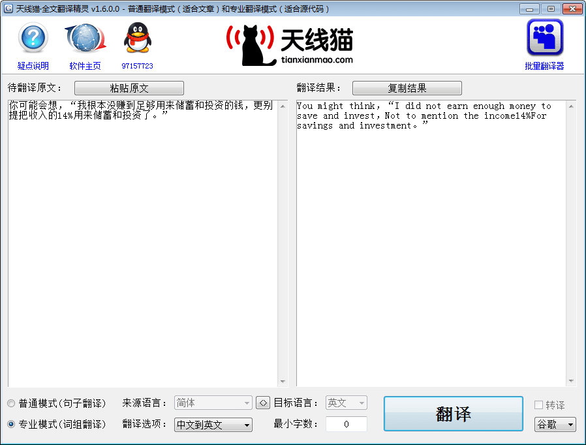Image resolution: width=586 pixels, height=445 pixels.
Task: Click result text scrollbar up arrow
Action: click(571, 106)
